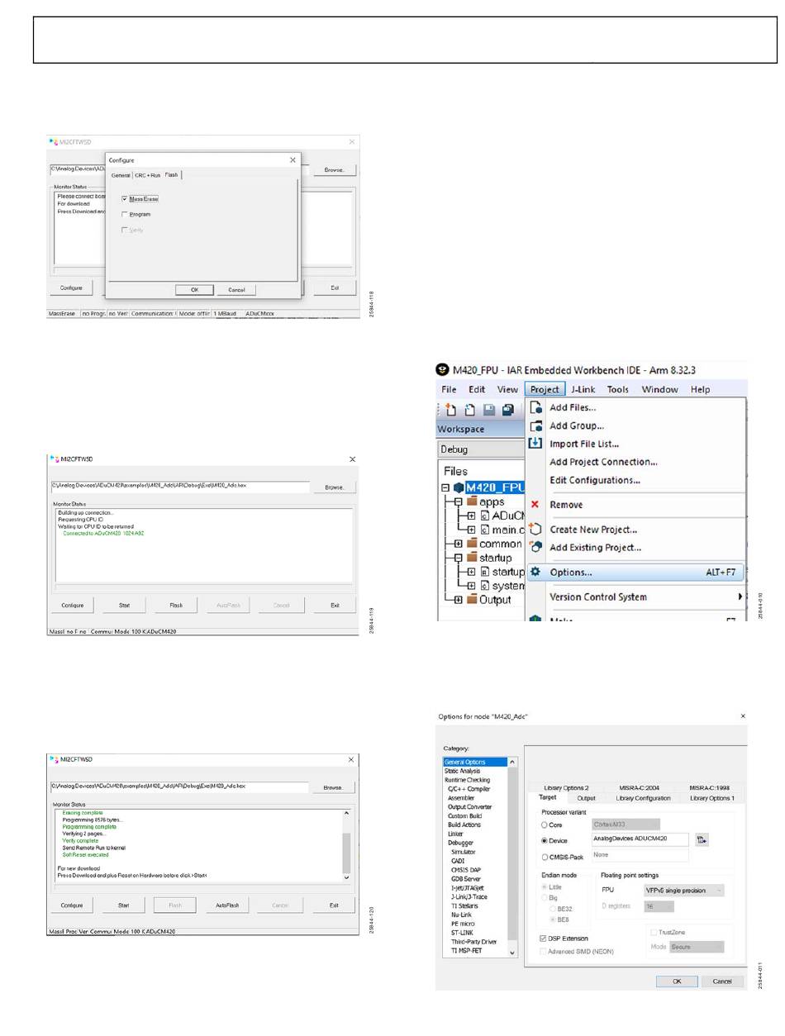Collapse the startup folder node
Viewport: 785px width, 1036px height.
click(x=457, y=558)
